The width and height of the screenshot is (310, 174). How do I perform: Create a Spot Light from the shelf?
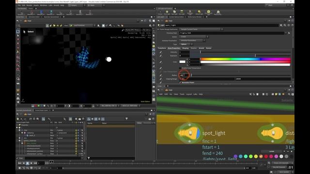(174, 13)
